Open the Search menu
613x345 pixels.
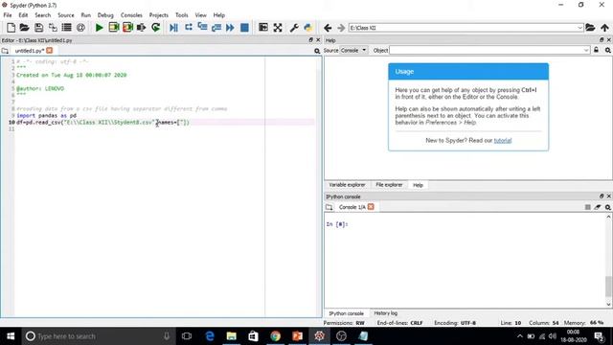(42, 15)
